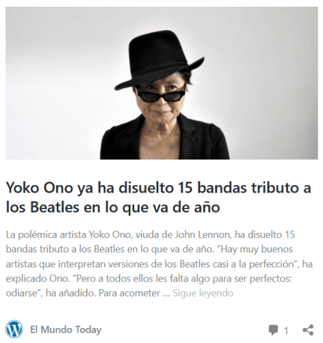Viewport: 323px width, 343px height.
Task: Open the Yoko Ono headline's first line
Action: pyautogui.click(x=158, y=187)
